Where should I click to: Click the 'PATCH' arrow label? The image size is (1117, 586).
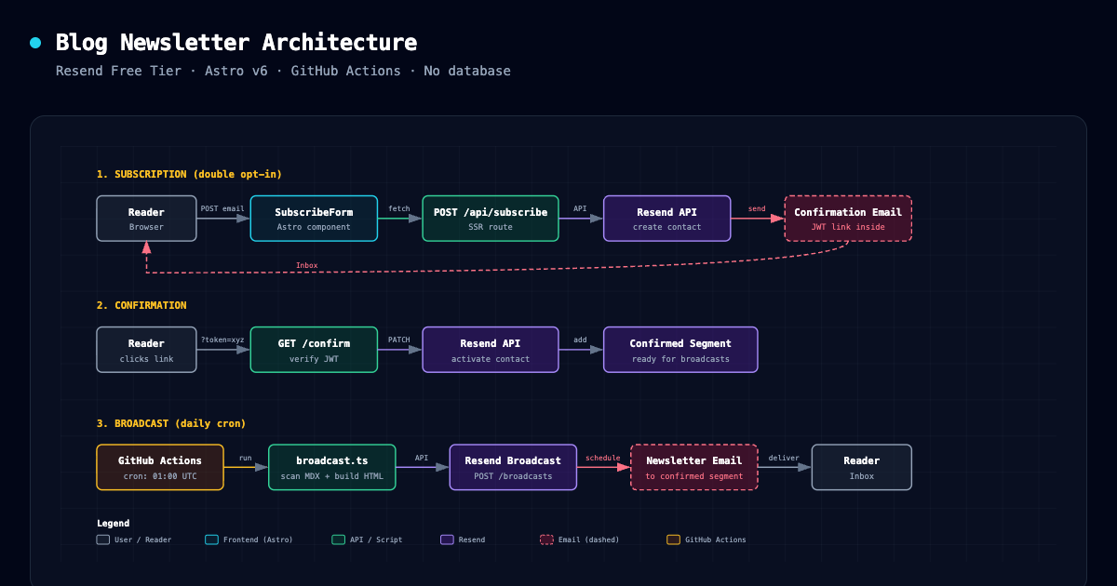[x=398, y=340]
